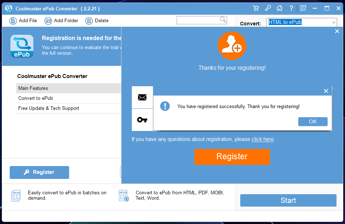Follow the "click here" registration help link
Image resolution: width=345 pixels, height=224 pixels.
pos(262,139)
